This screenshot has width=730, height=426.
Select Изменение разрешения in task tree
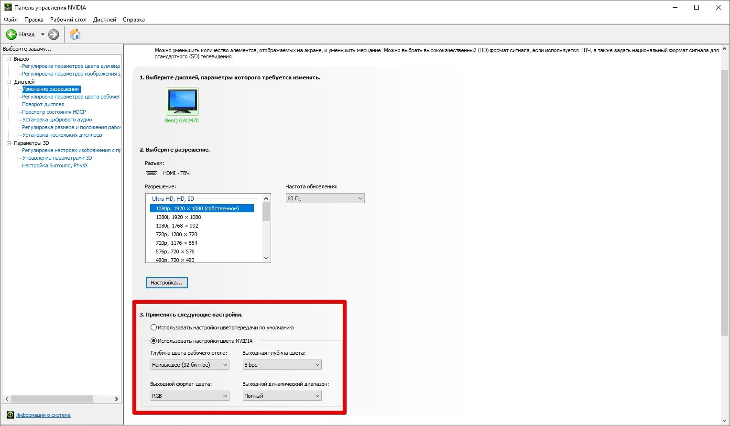tap(51, 89)
